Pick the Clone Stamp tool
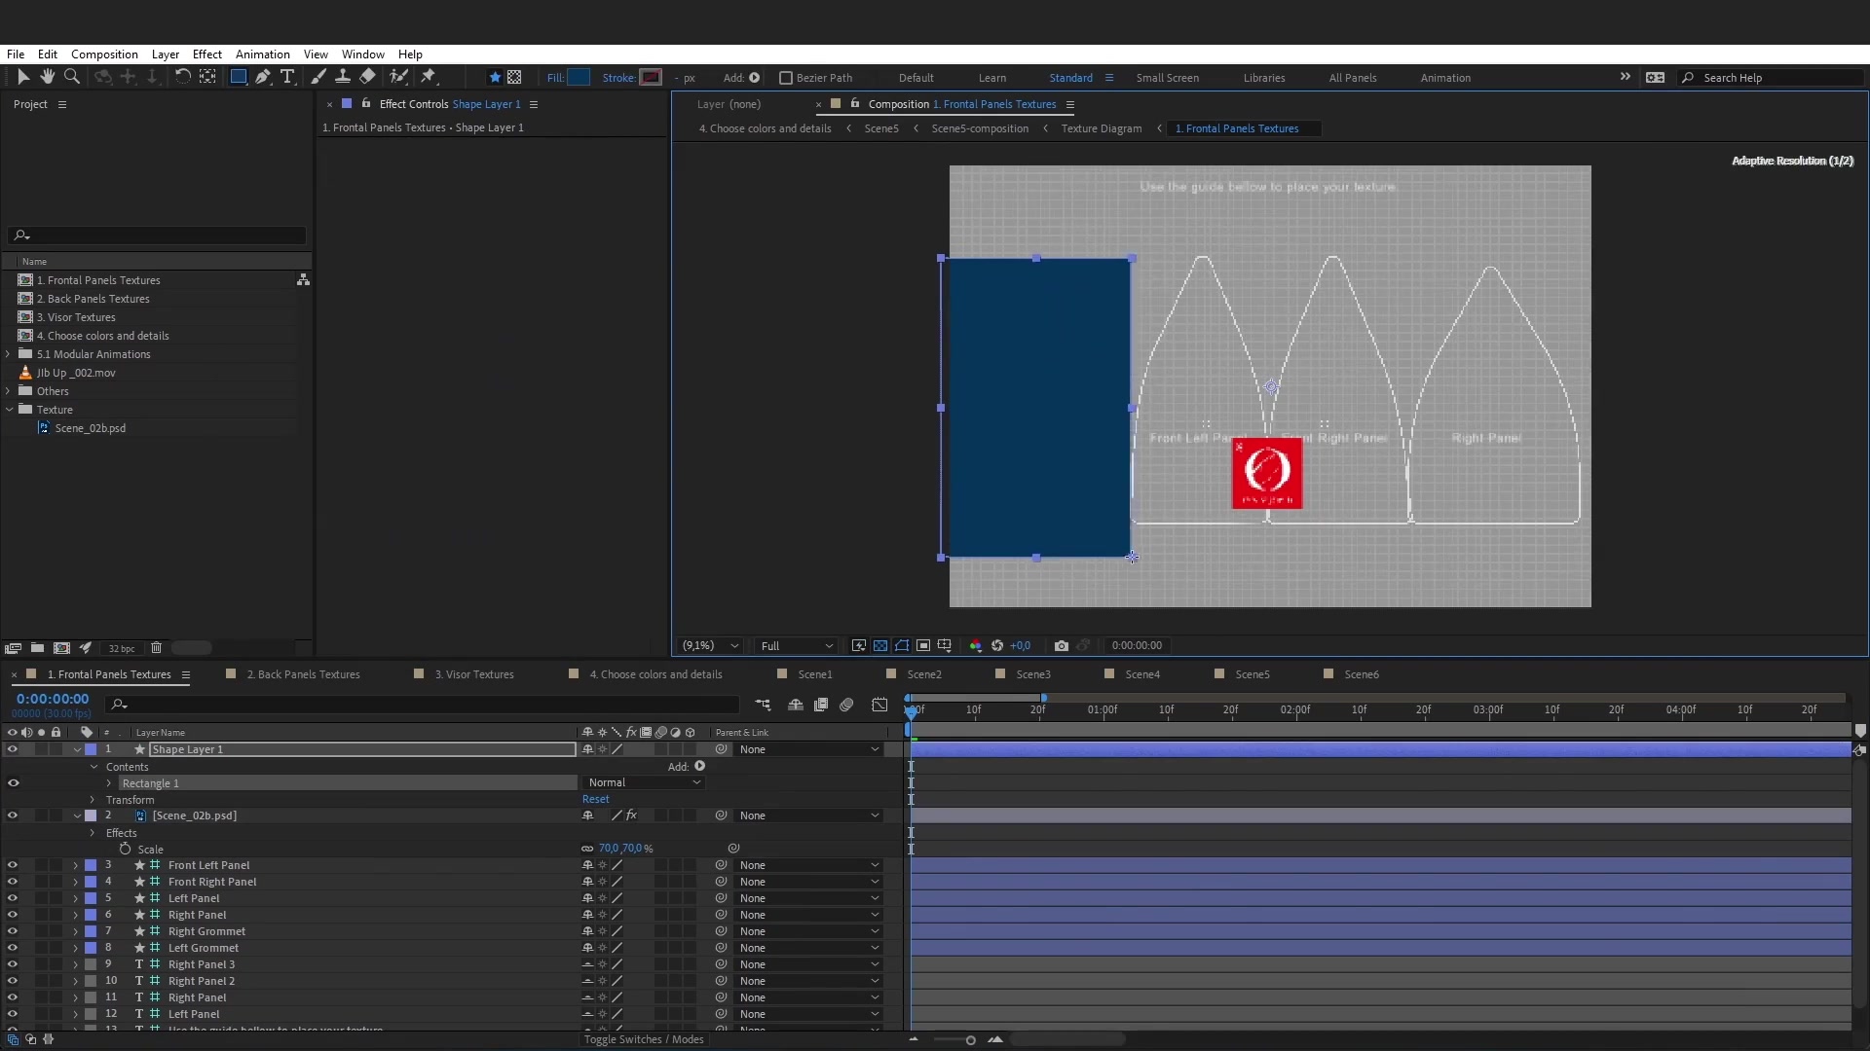Screen dimensions: 1870x1051 [343, 77]
